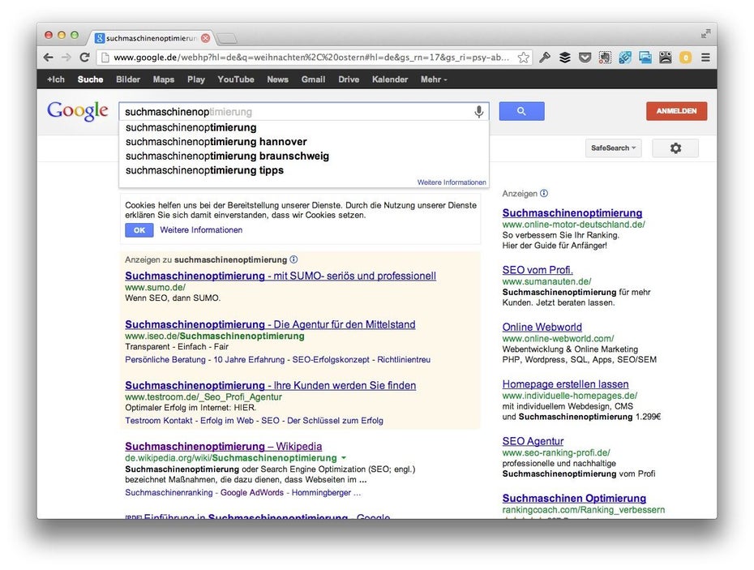
Task: Reload the page
Action: 84,58
